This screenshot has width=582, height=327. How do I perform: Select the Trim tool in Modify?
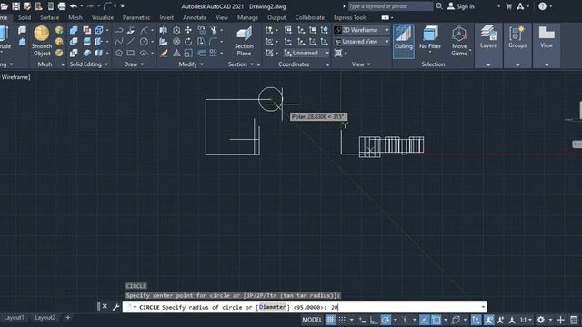coord(214,30)
